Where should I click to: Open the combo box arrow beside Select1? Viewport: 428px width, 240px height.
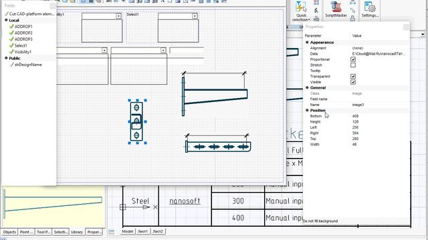coord(195,16)
